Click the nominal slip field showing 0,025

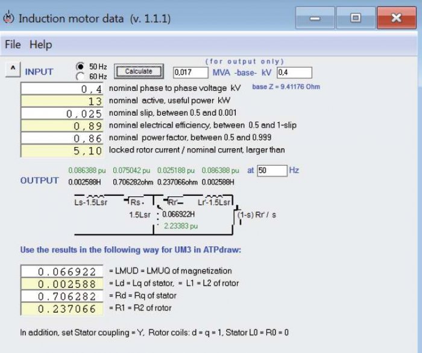coord(62,113)
